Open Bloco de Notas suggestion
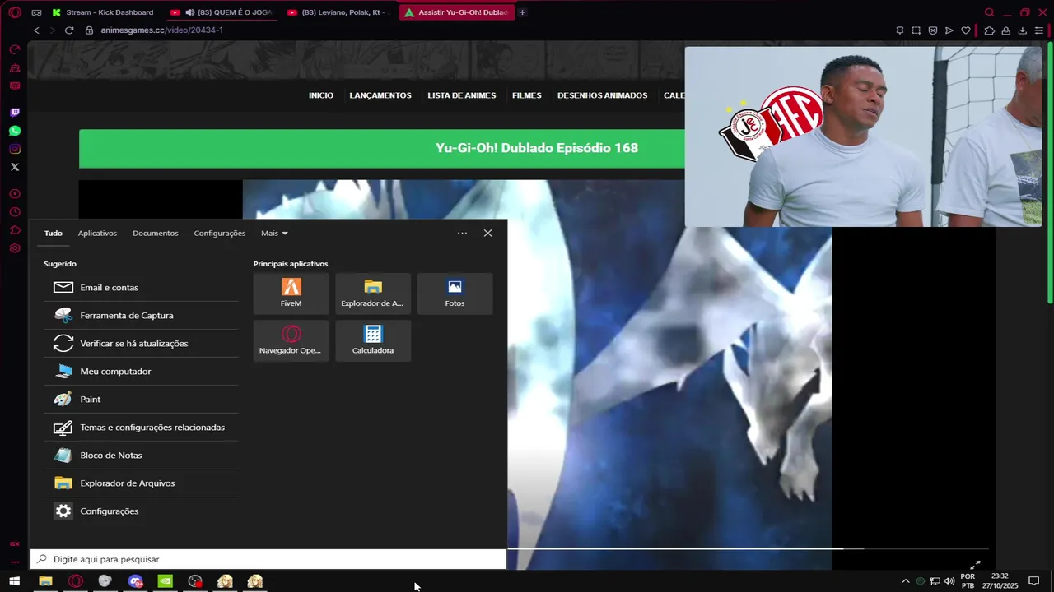 [x=142, y=456]
